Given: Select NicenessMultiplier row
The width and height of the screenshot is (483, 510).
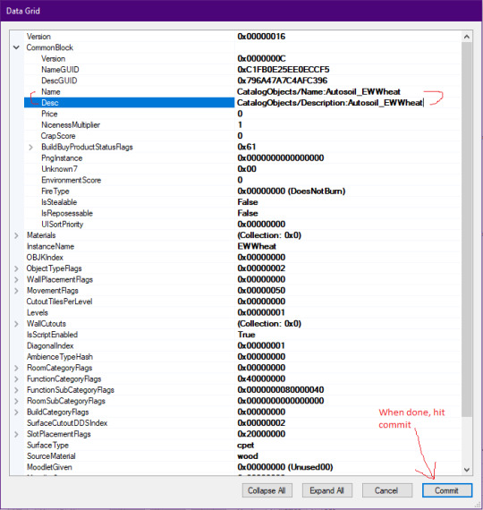Looking at the screenshot, I should tap(242, 125).
